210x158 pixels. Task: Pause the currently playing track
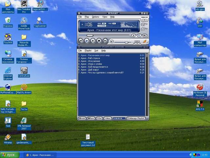point(93,40)
